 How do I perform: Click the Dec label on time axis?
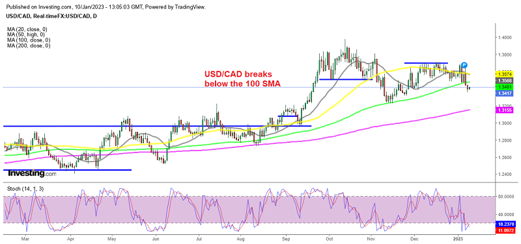click(x=414, y=238)
